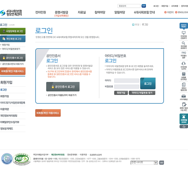Click small 회원가입 link under login buttons

[6, 45]
